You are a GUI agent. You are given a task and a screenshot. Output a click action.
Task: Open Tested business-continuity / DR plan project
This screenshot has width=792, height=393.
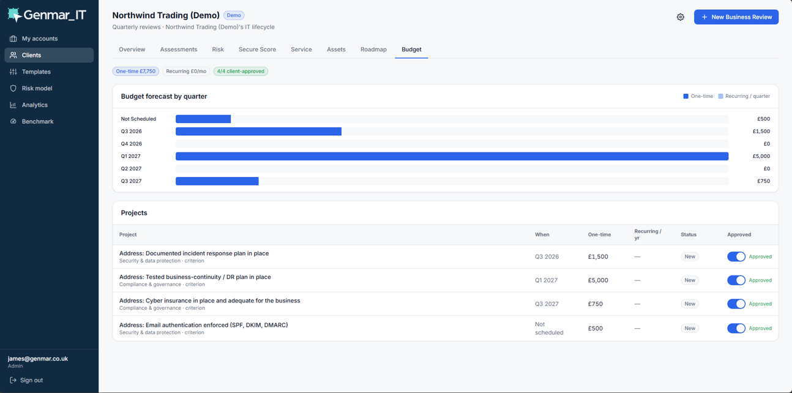coord(195,277)
